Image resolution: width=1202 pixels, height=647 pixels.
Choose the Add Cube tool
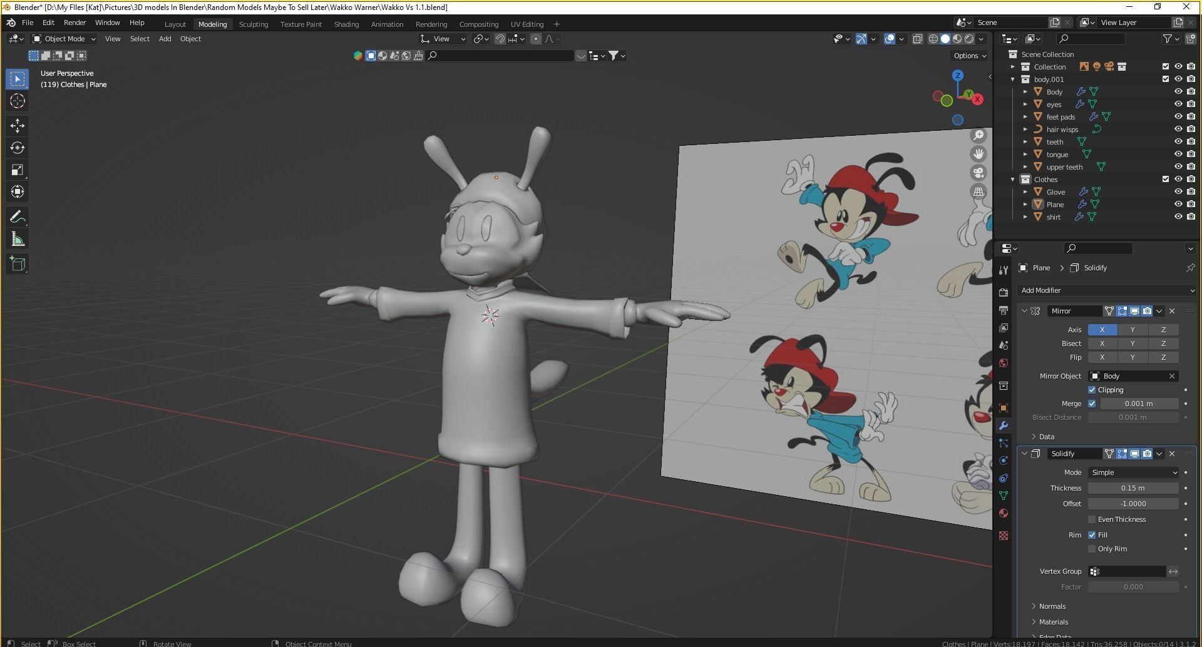18,264
